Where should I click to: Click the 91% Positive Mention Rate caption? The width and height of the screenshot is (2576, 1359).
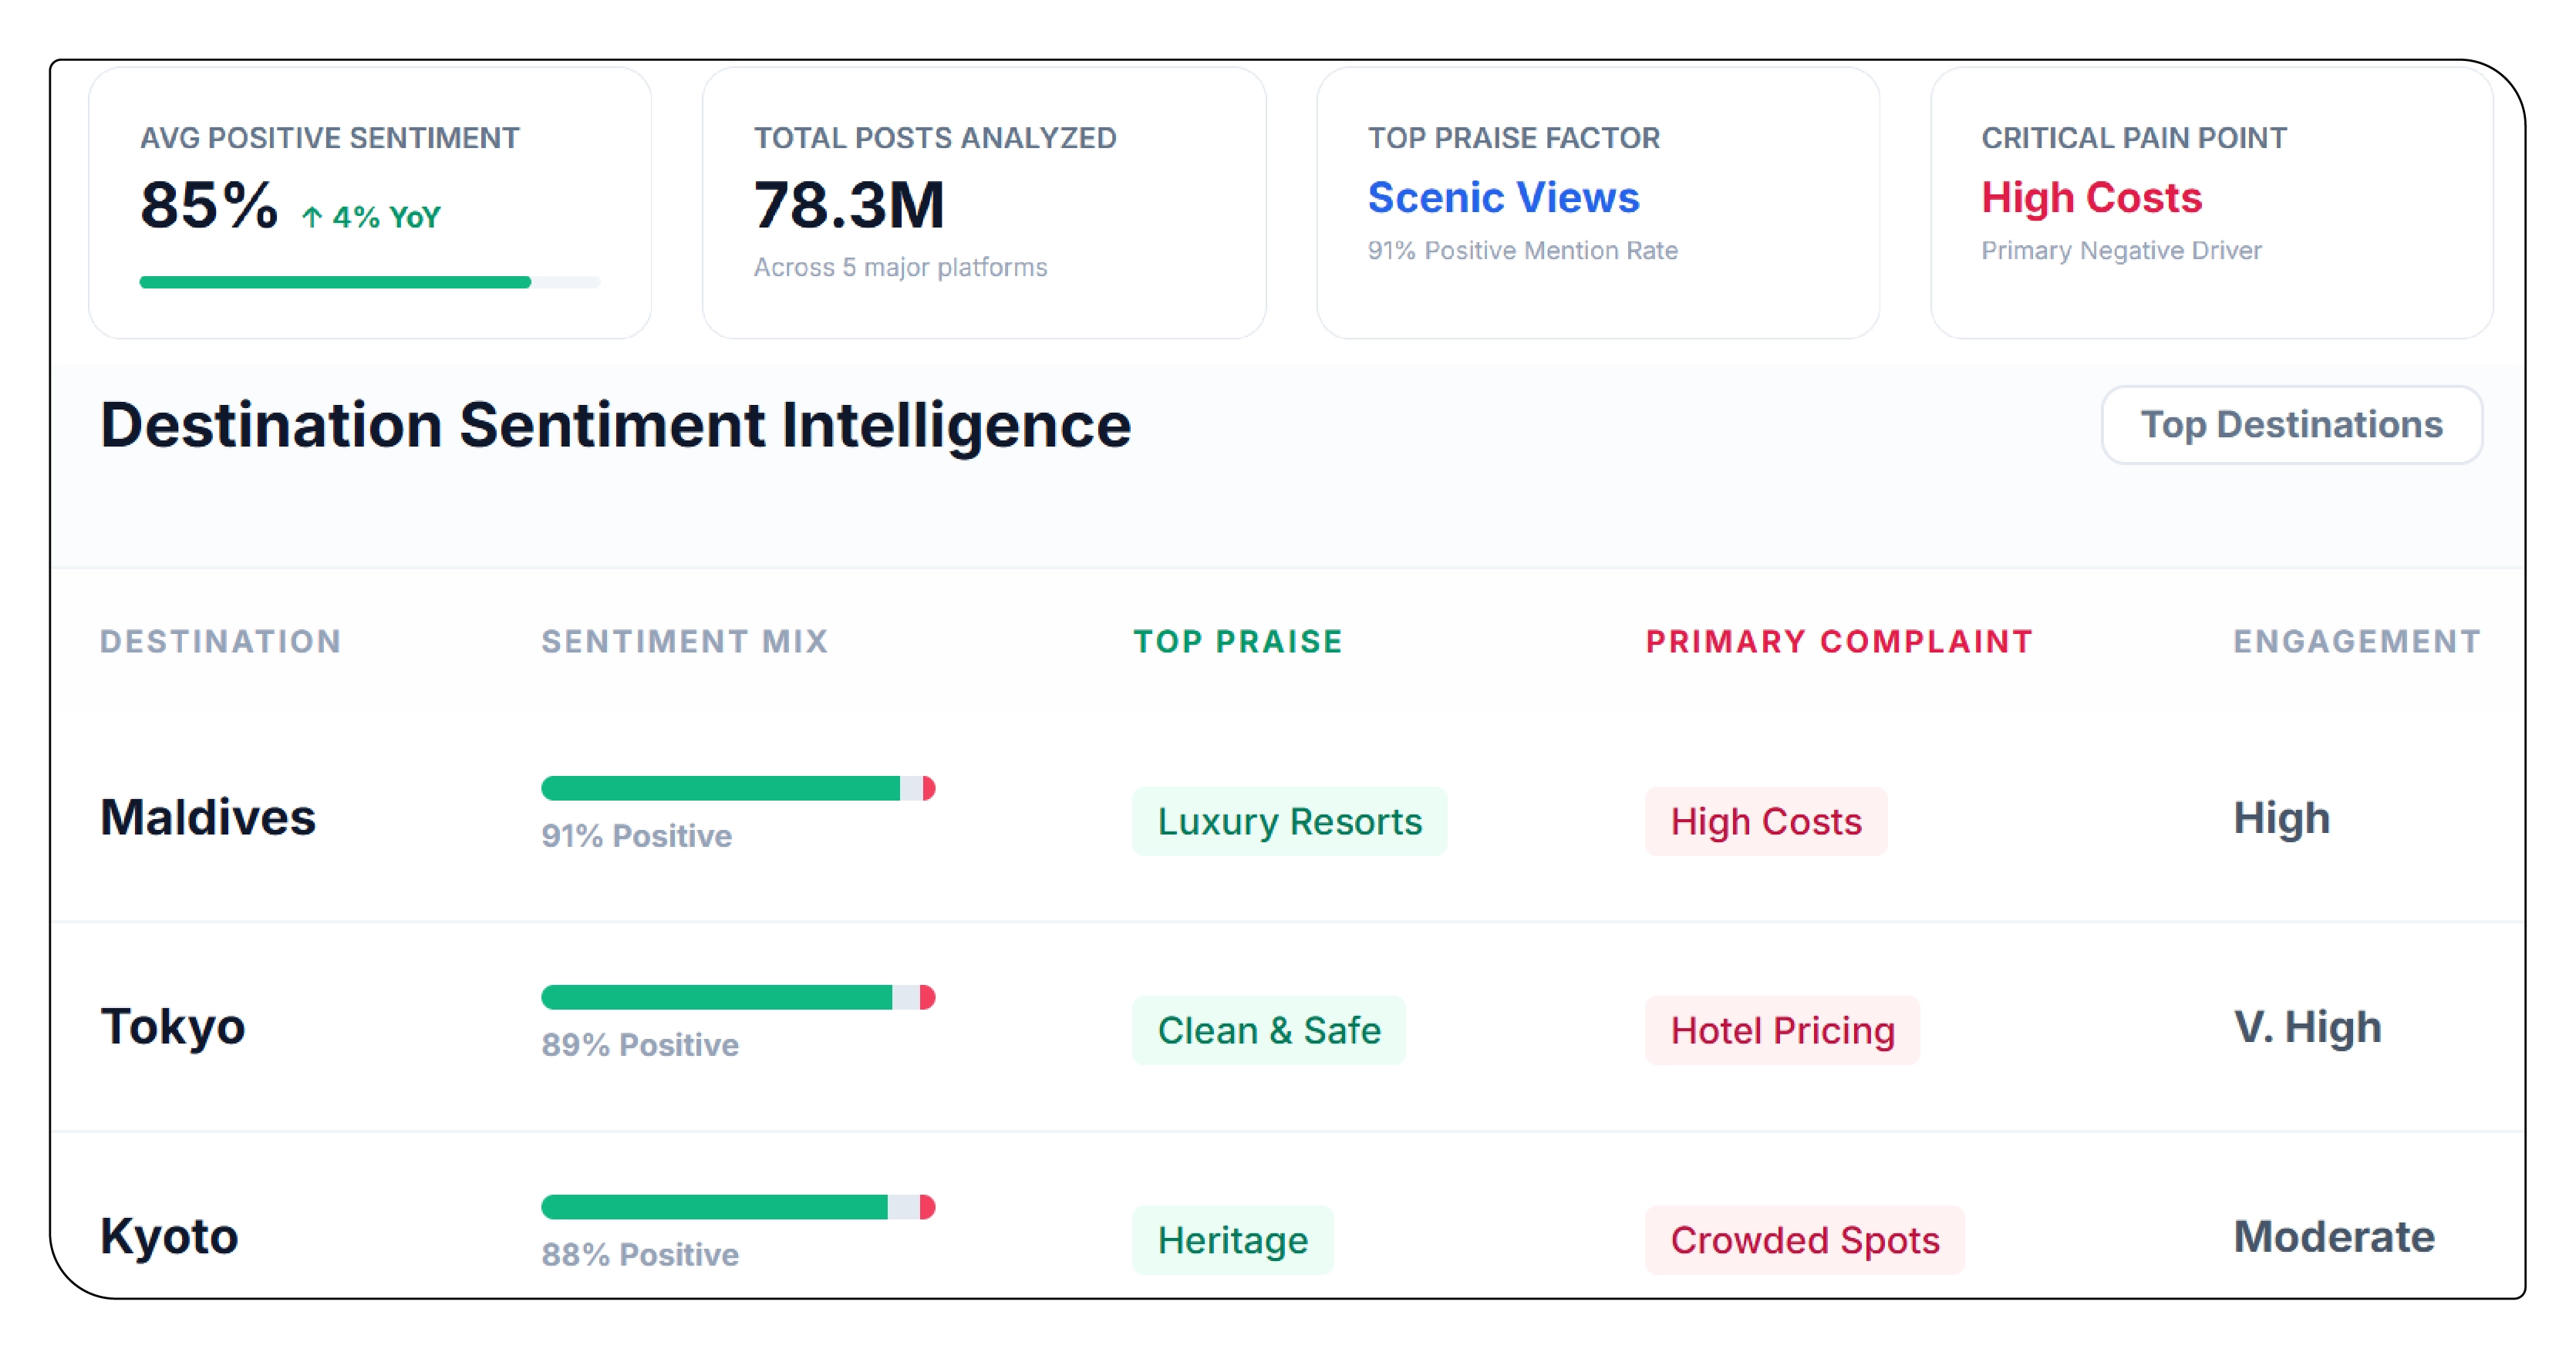click(1522, 251)
